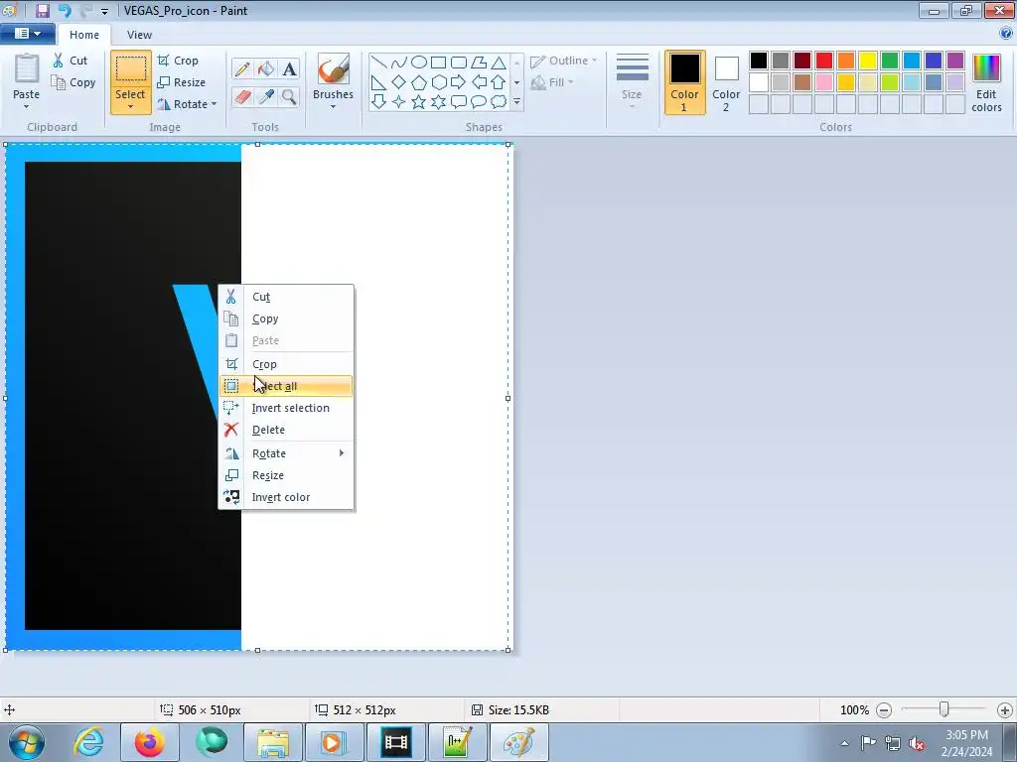
Task: Select the Magnifier tool
Action: pyautogui.click(x=289, y=96)
